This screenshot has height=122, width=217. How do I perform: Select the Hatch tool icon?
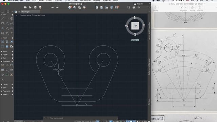3,42
